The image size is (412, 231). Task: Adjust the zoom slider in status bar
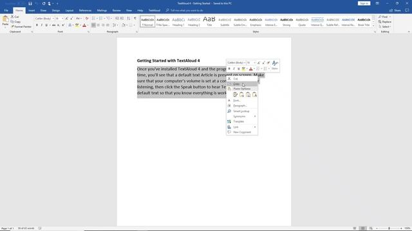389,228
